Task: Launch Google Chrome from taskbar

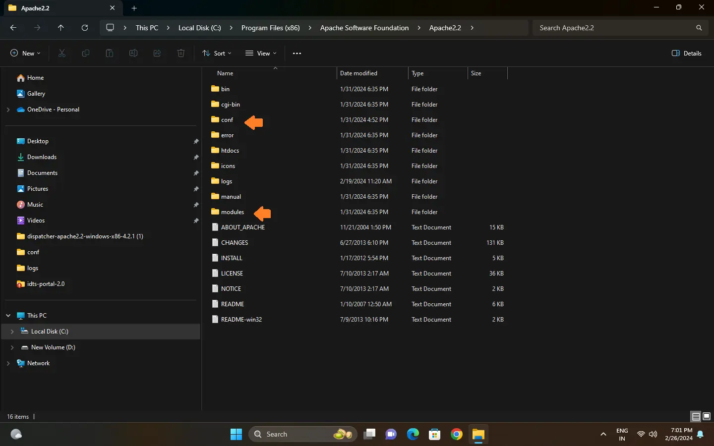Action: pyautogui.click(x=457, y=434)
